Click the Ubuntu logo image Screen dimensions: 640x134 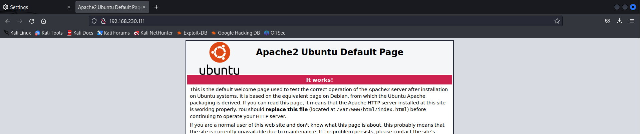(x=219, y=58)
